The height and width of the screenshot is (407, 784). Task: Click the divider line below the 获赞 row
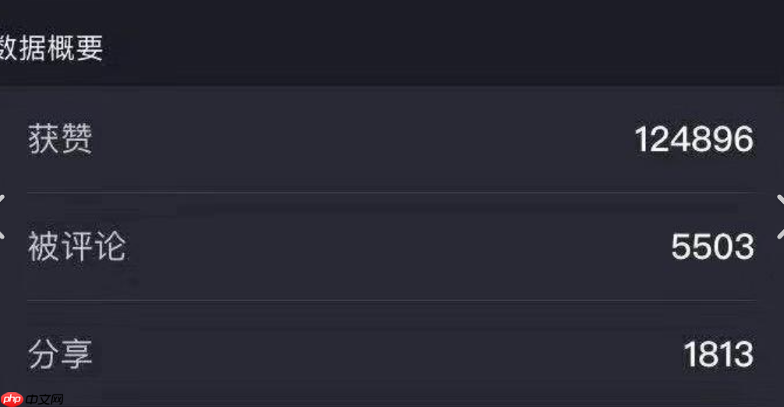[390, 193]
